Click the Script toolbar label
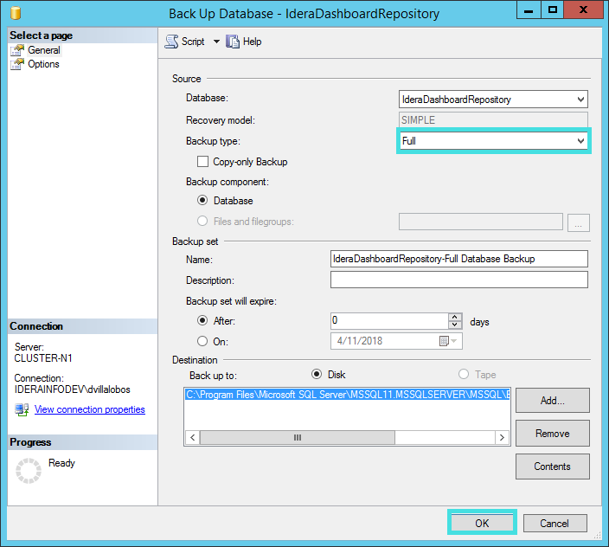Viewport: 609px width, 547px height. [193, 42]
